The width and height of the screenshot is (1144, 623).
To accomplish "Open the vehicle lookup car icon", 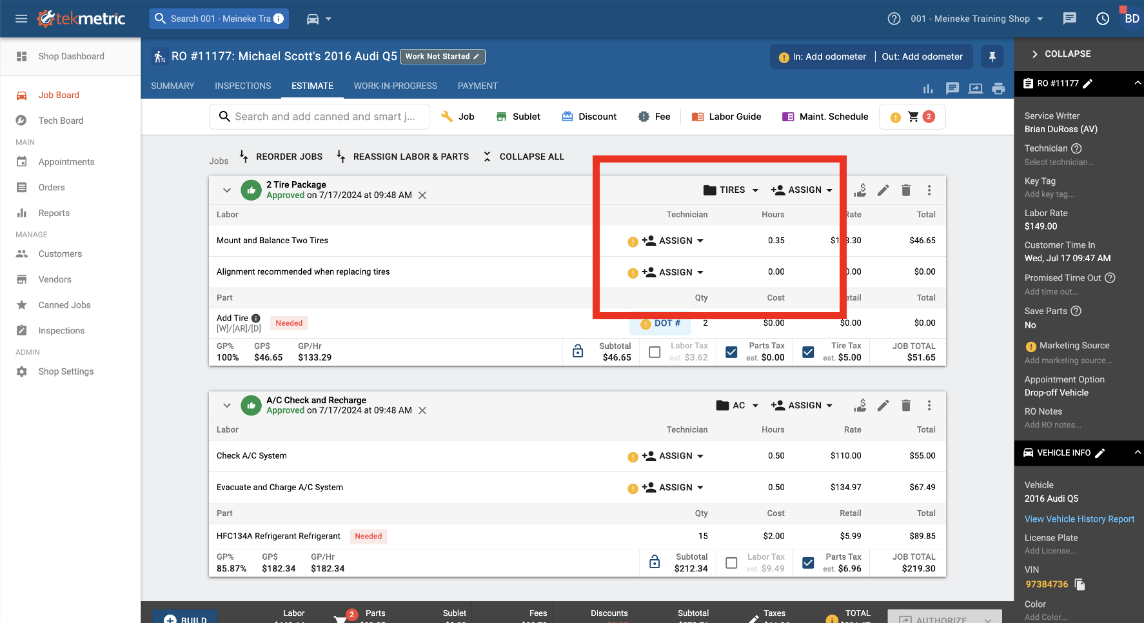I will (313, 19).
